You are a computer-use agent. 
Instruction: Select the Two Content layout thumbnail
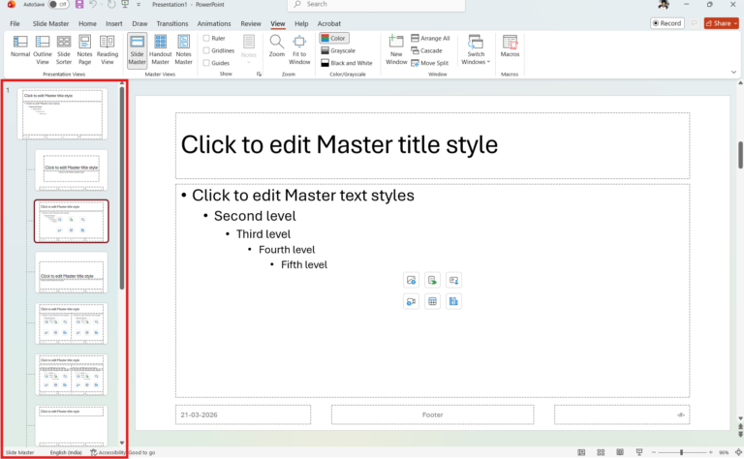(x=71, y=323)
